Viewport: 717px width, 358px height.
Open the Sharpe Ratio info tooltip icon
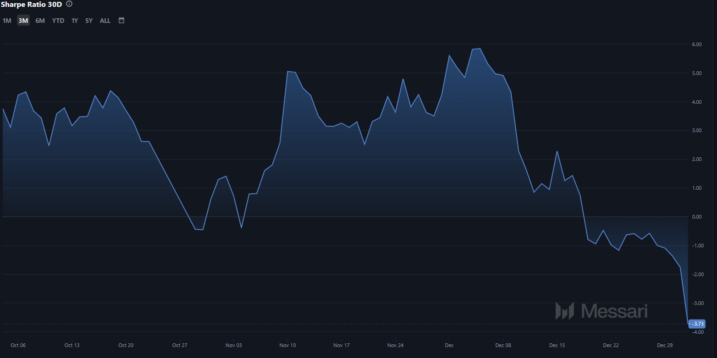tap(69, 4)
